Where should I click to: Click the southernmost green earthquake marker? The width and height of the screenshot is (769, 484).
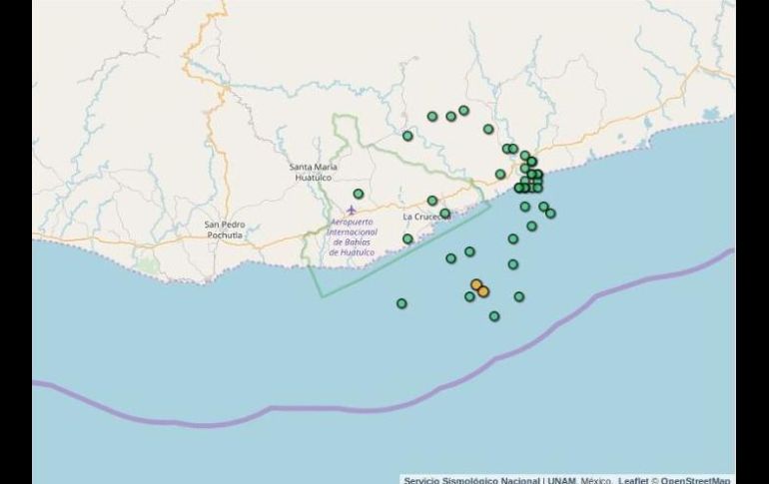pos(494,316)
